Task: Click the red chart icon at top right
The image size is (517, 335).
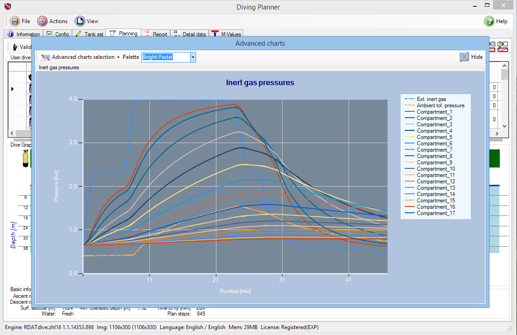Action: click(502, 49)
